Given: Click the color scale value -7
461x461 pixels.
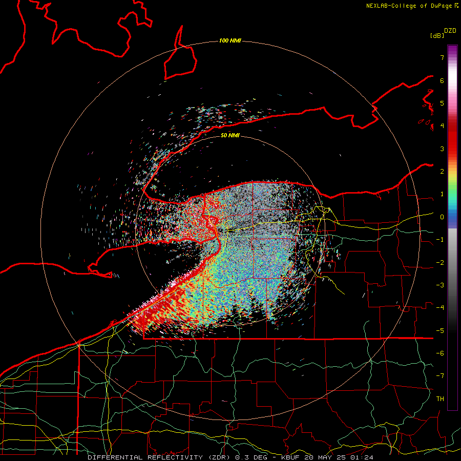Looking at the screenshot, I should (x=440, y=376).
